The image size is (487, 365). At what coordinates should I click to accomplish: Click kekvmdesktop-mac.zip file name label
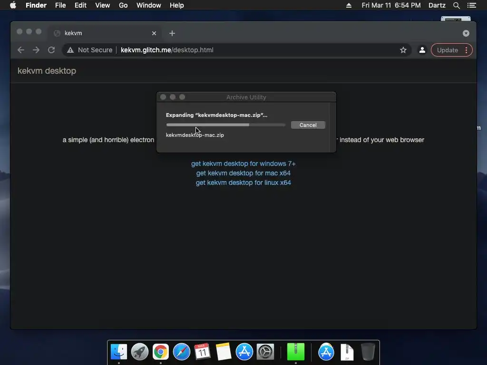195,135
